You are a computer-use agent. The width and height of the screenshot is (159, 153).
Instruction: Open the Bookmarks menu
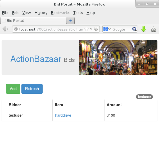(60, 13)
